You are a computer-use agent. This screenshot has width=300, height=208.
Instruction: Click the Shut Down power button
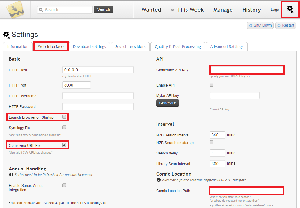tap(260, 25)
